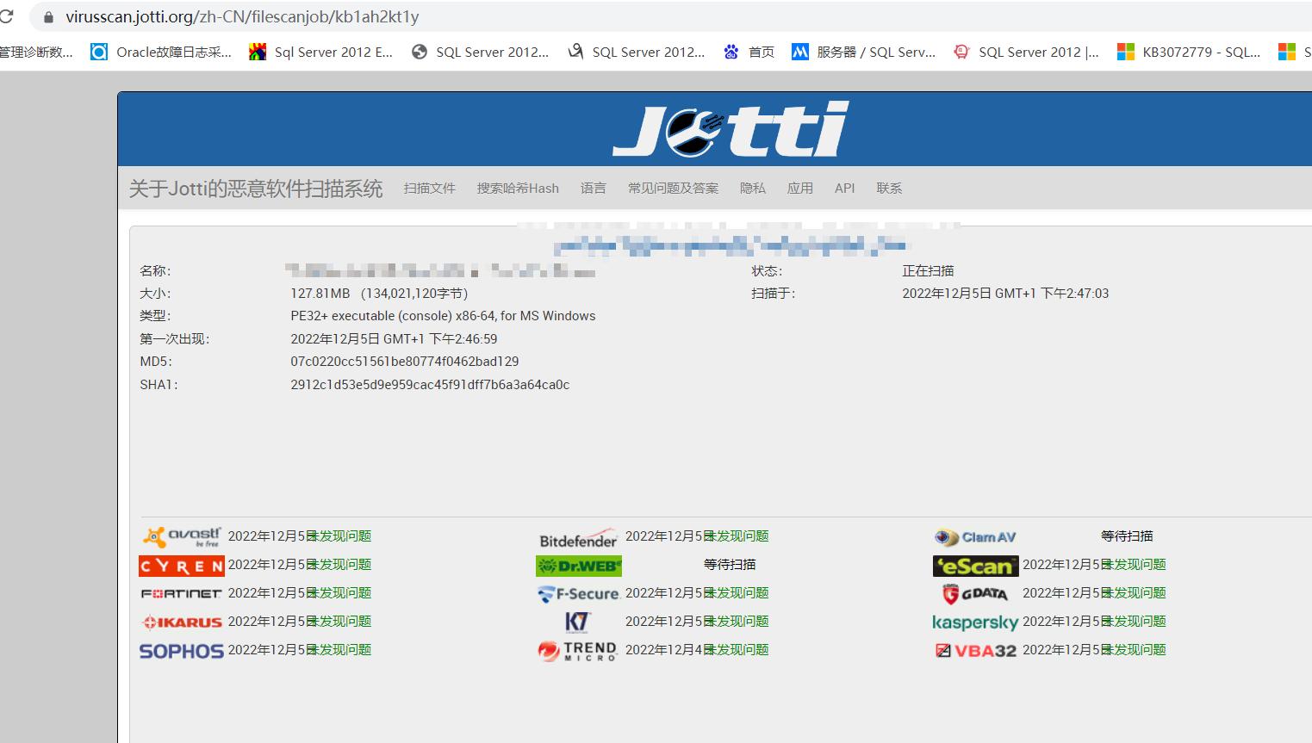Open the globe-icon SQL Server 2012... bookmark

[x=480, y=52]
